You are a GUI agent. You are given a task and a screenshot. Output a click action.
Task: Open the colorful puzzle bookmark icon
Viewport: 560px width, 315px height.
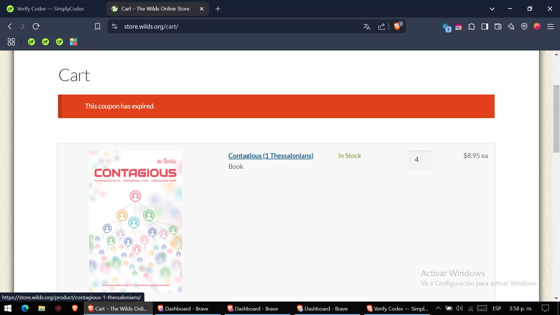click(74, 42)
